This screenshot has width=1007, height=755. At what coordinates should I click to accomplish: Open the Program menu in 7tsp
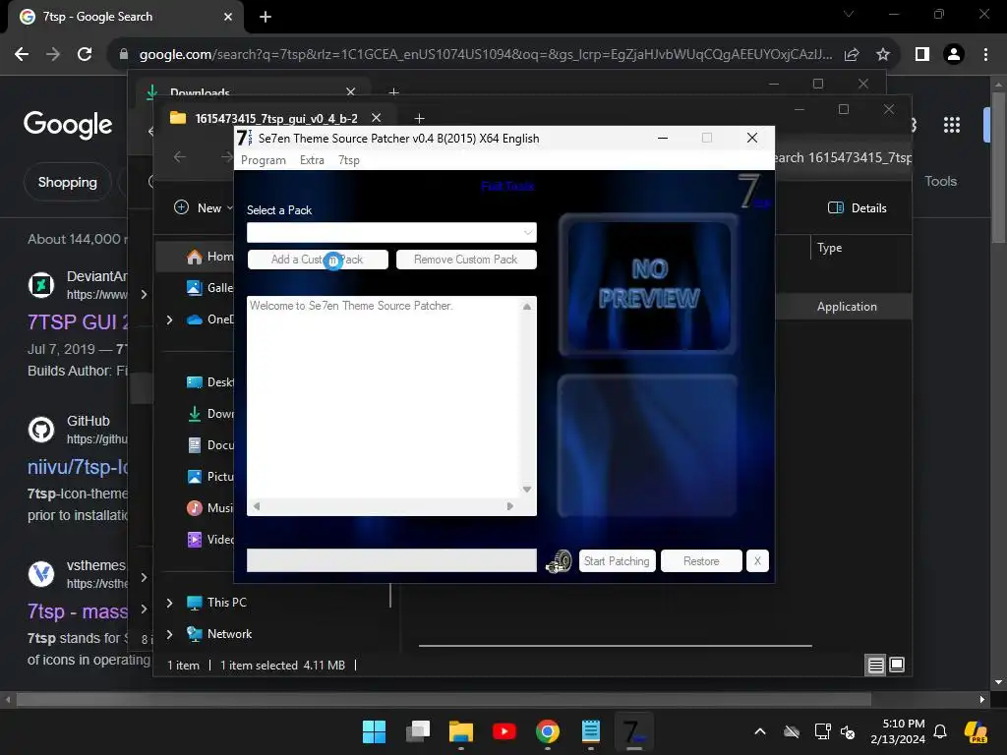click(264, 160)
